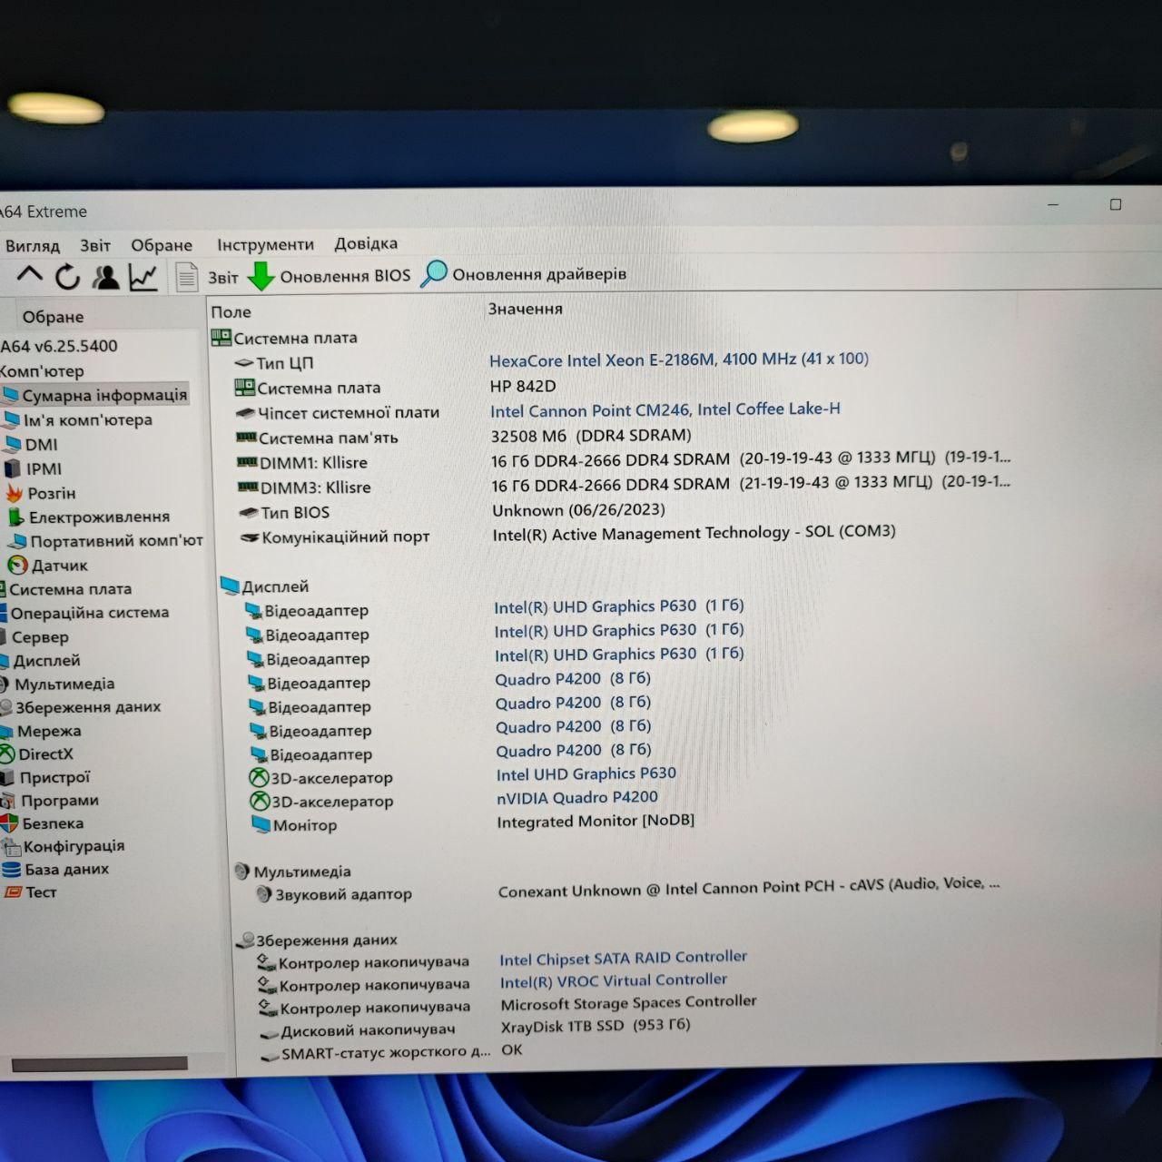
Task: Click the Системна плата section header icon
Action: pyautogui.click(x=221, y=338)
